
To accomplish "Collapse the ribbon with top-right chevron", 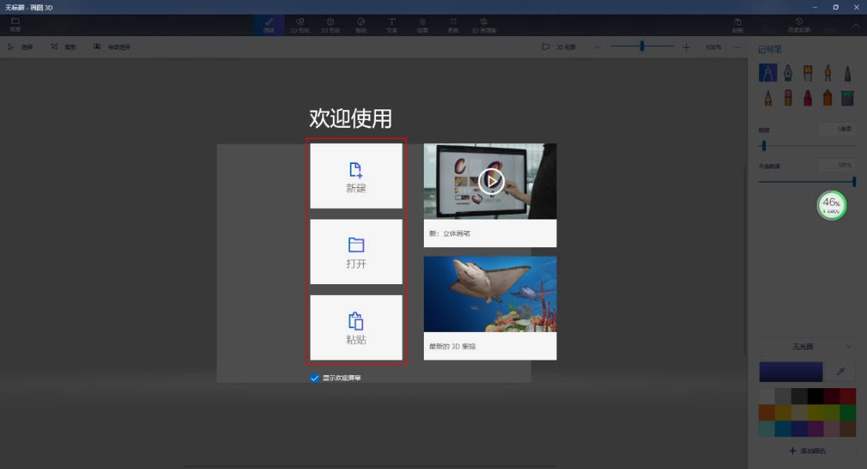I will click(x=855, y=25).
